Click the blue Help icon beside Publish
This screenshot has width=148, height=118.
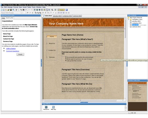pyautogui.click(x=67, y=10)
